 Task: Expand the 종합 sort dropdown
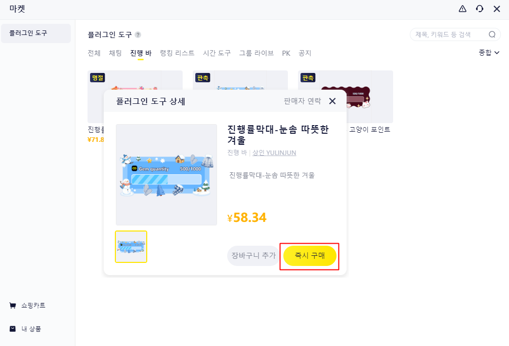(x=489, y=53)
